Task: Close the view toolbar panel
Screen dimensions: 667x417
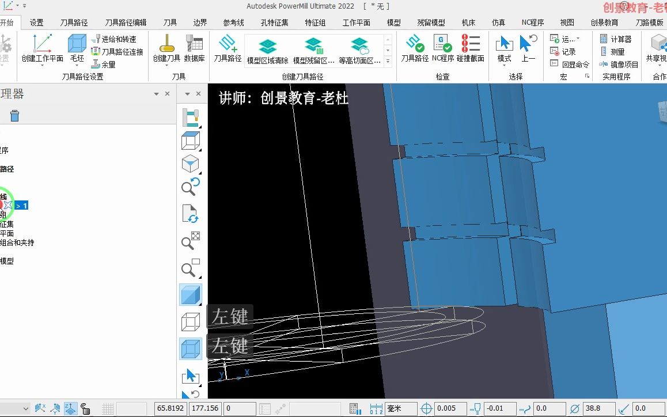Action: point(198,94)
